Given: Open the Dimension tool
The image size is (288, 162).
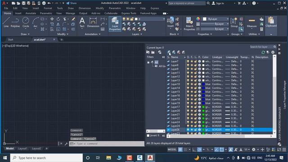Looking at the screenshot, I should tap(93, 22).
